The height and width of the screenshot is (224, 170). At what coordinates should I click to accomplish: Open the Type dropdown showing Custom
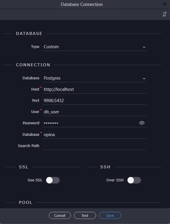pos(94,47)
